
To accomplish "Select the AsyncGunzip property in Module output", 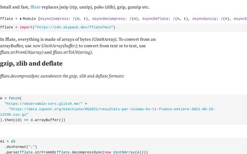I will 204,19.
